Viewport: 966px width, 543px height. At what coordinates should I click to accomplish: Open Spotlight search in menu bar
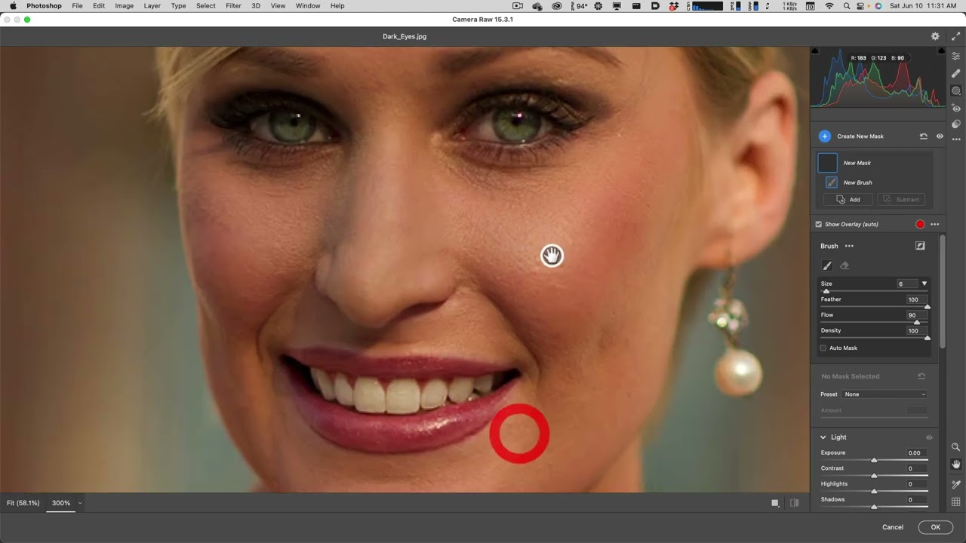pyautogui.click(x=846, y=6)
